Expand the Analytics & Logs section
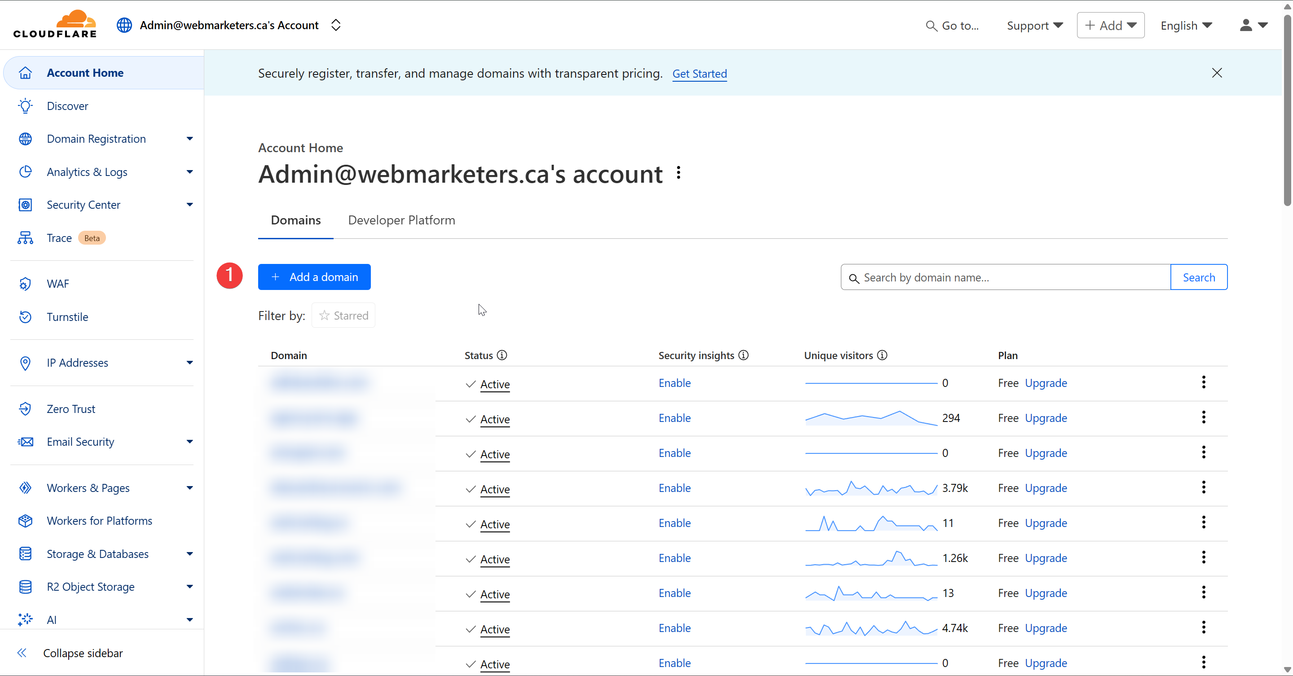This screenshot has width=1293, height=676. point(189,171)
